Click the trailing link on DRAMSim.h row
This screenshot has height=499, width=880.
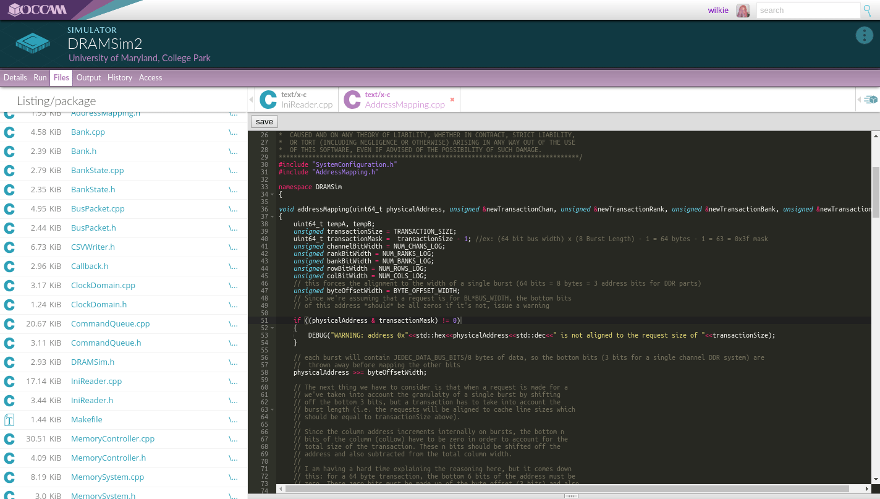(233, 362)
